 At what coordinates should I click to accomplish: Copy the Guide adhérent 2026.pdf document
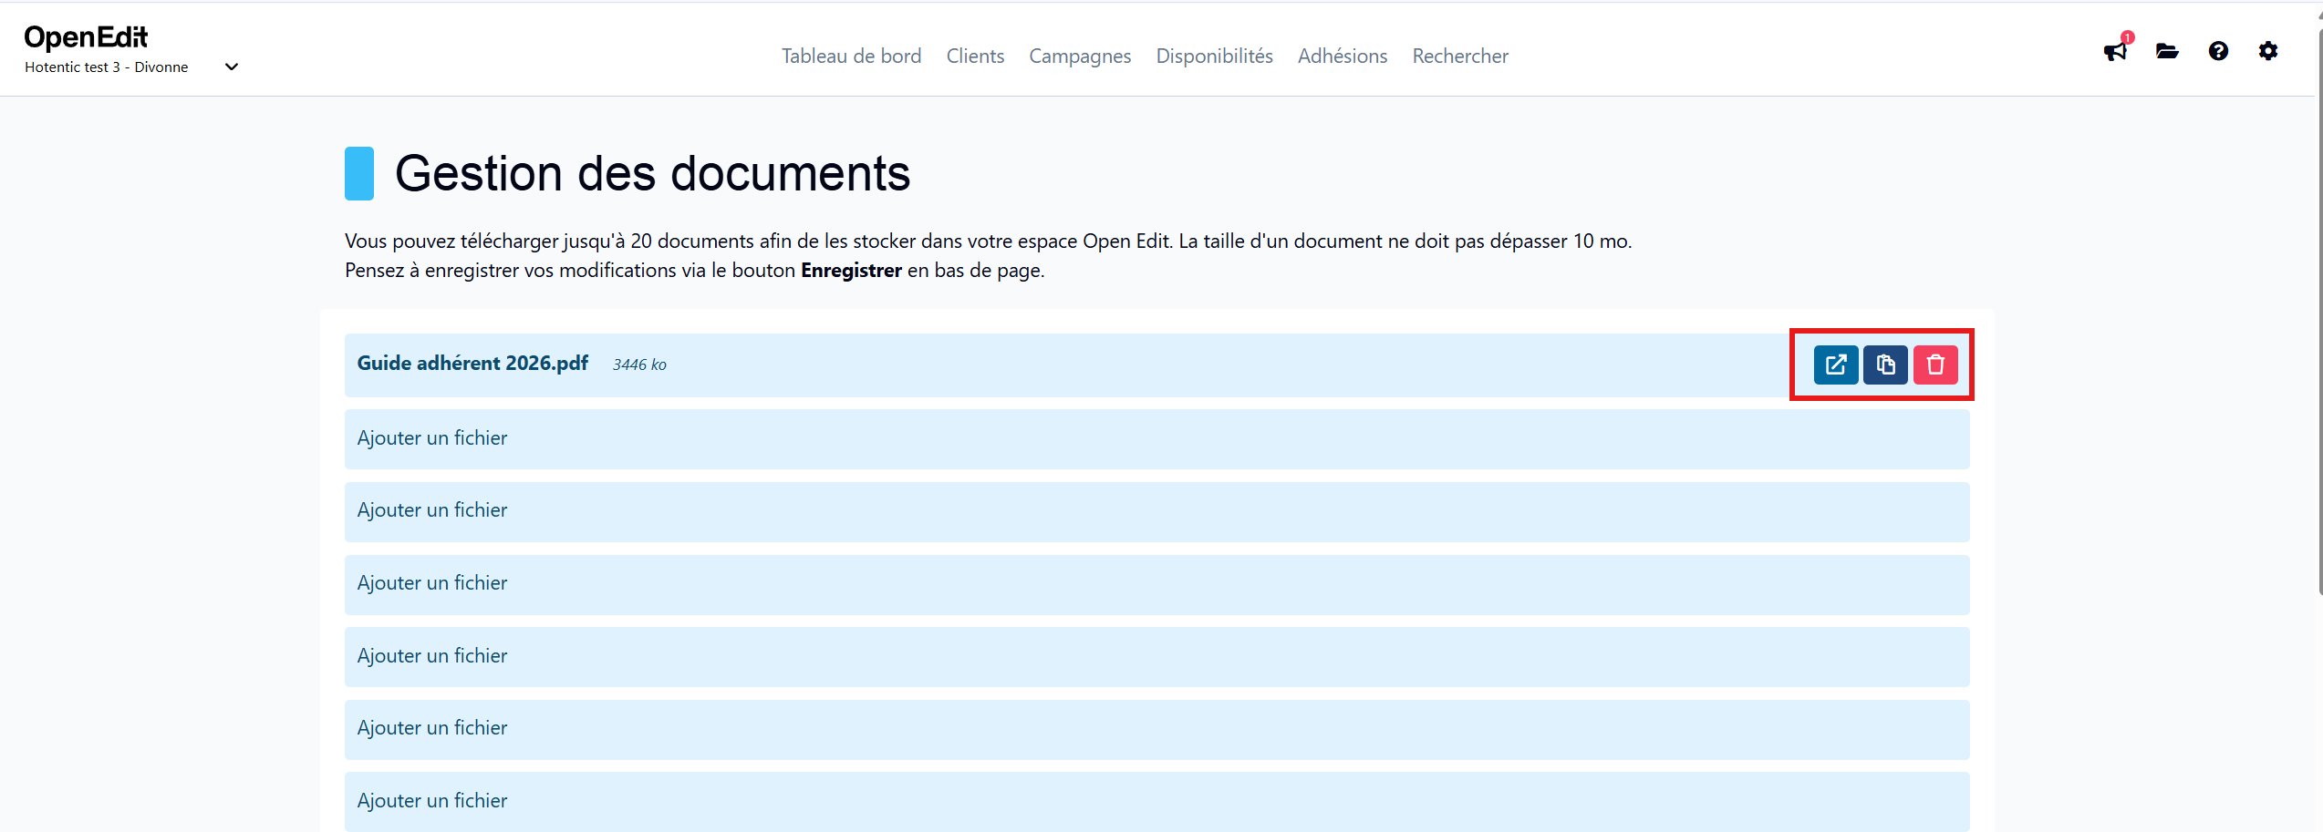coord(1885,365)
